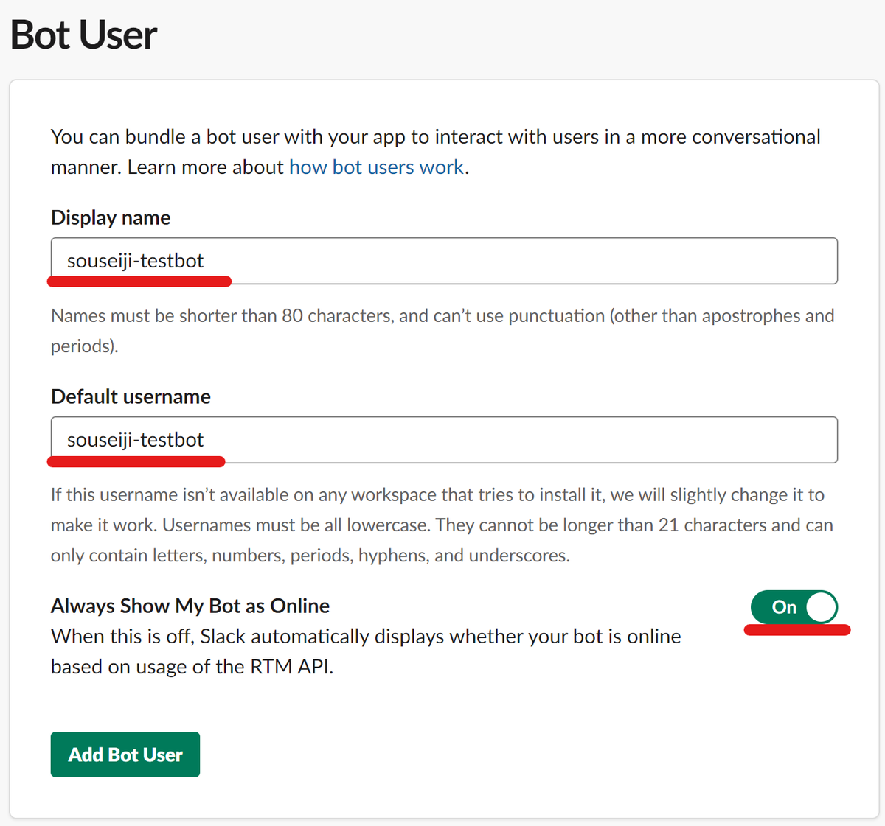This screenshot has height=826, width=885.
Task: Click the hint about names shorter than 80 characters
Action: 442,331
